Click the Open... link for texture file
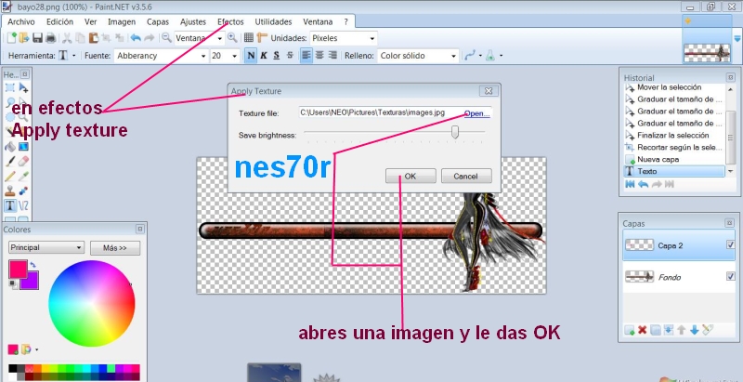This screenshot has width=743, height=382. pos(477,113)
